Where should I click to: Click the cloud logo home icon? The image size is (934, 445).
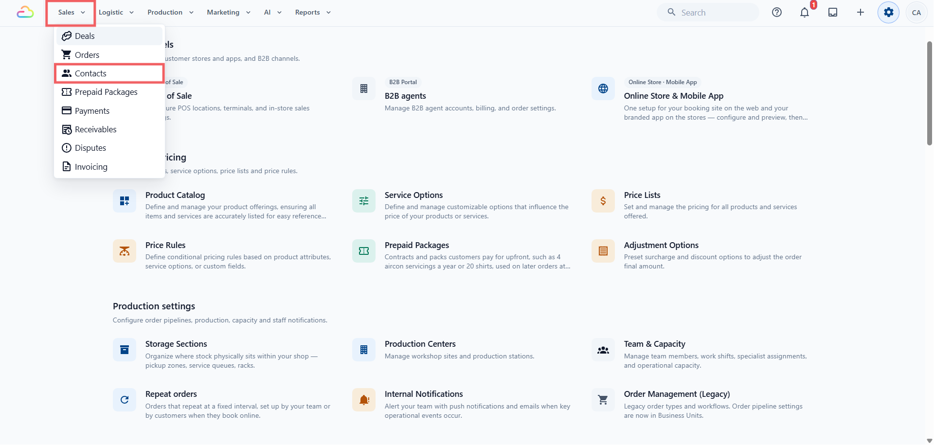point(25,12)
